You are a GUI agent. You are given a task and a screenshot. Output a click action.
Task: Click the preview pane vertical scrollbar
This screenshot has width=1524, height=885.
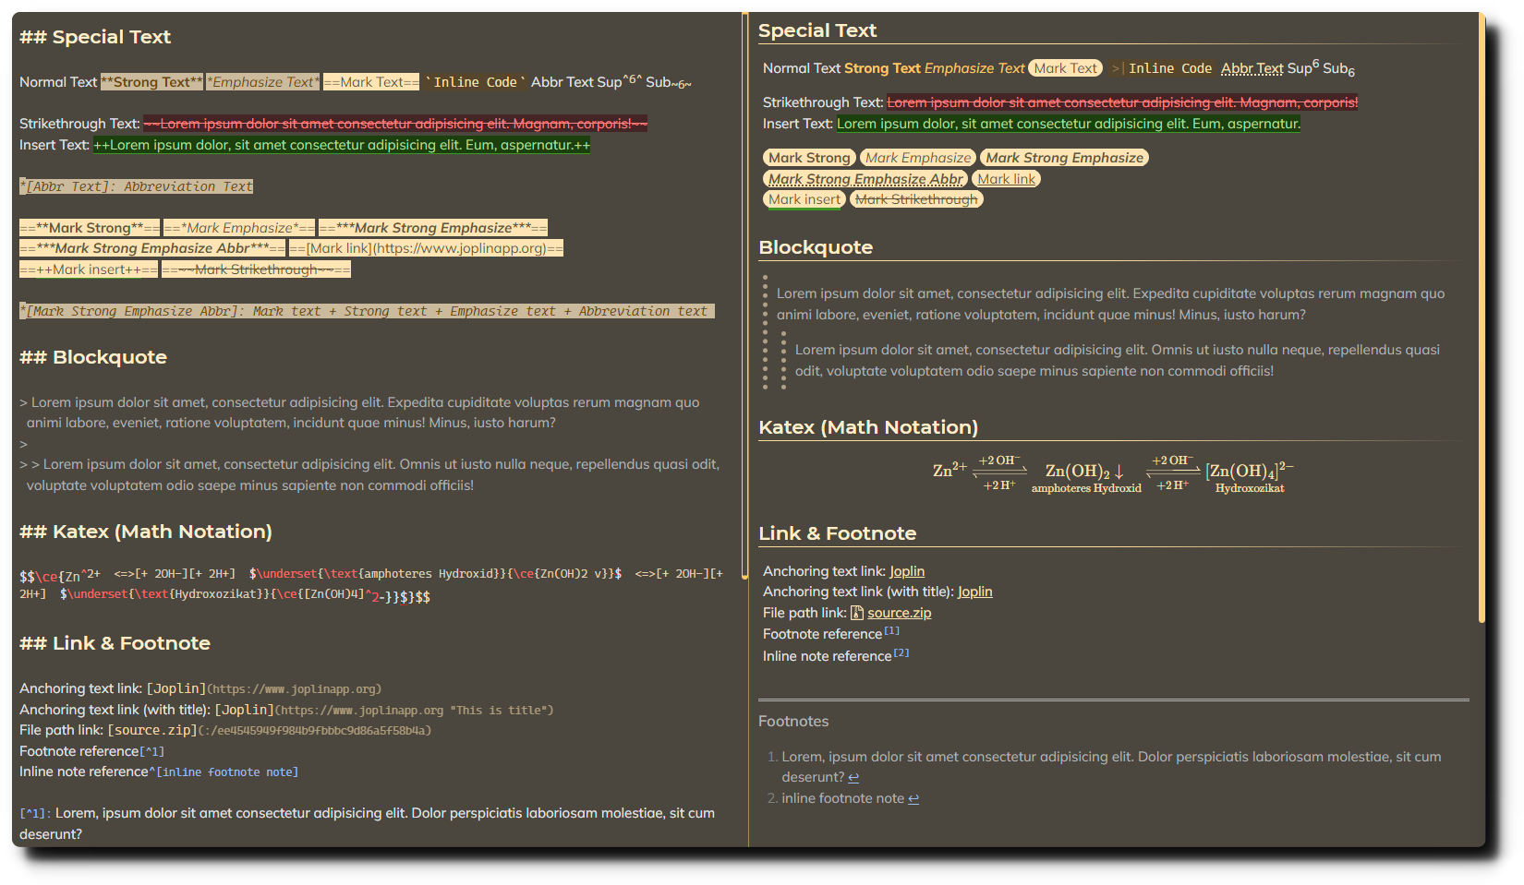1482,318
